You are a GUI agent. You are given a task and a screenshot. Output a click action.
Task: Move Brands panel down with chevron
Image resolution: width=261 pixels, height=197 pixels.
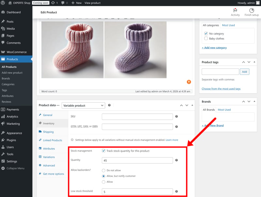coord(249,102)
